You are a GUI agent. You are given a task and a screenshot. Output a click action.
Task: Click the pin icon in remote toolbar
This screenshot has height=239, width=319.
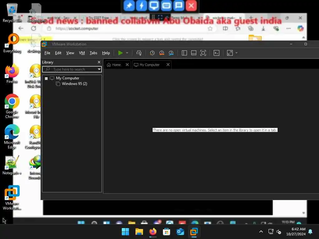click(129, 6)
